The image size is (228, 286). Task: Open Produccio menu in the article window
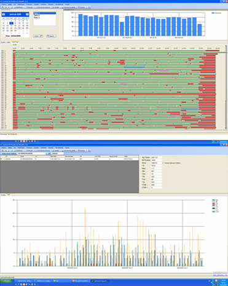point(29,148)
